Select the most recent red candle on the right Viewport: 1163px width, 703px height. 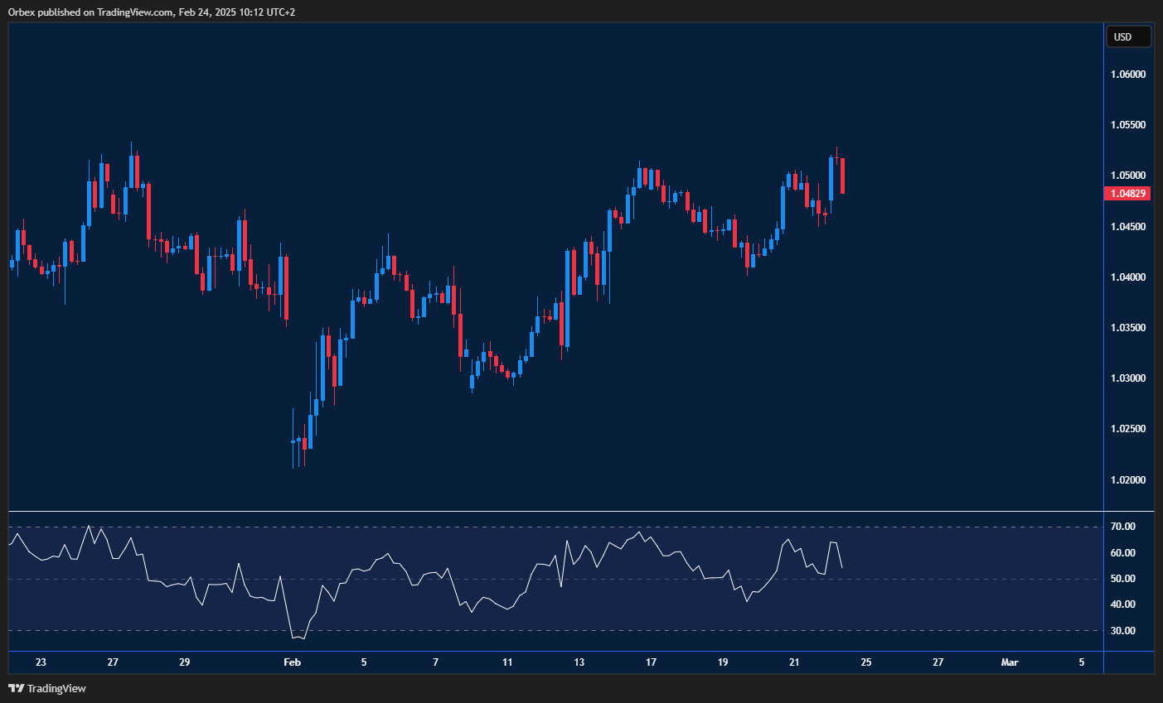(x=842, y=174)
